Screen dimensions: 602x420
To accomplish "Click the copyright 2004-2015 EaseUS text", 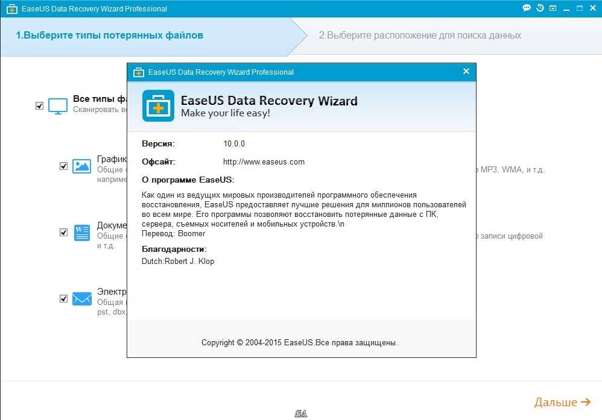I will click(299, 342).
